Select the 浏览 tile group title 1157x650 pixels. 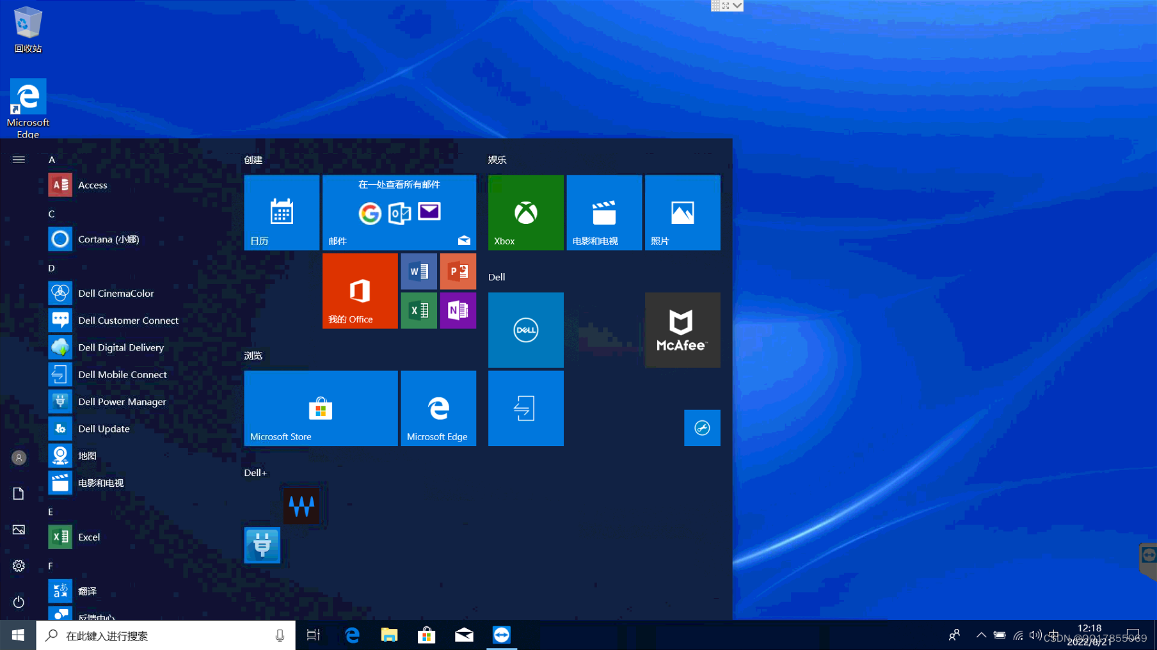[x=253, y=356]
